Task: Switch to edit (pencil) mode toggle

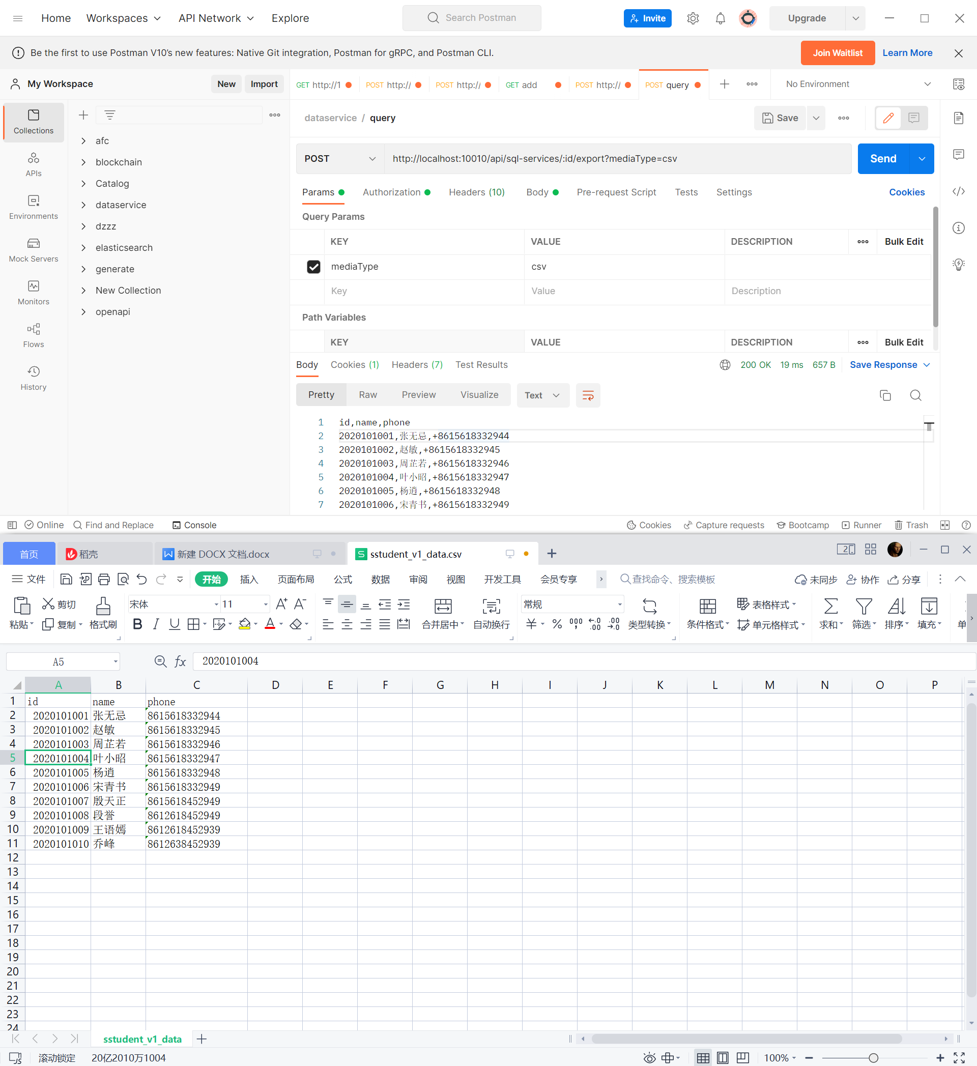Action: [x=888, y=118]
